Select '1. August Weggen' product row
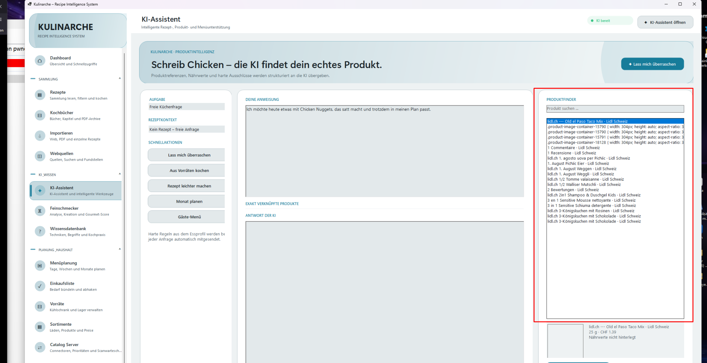707x363 pixels. tap(615, 169)
